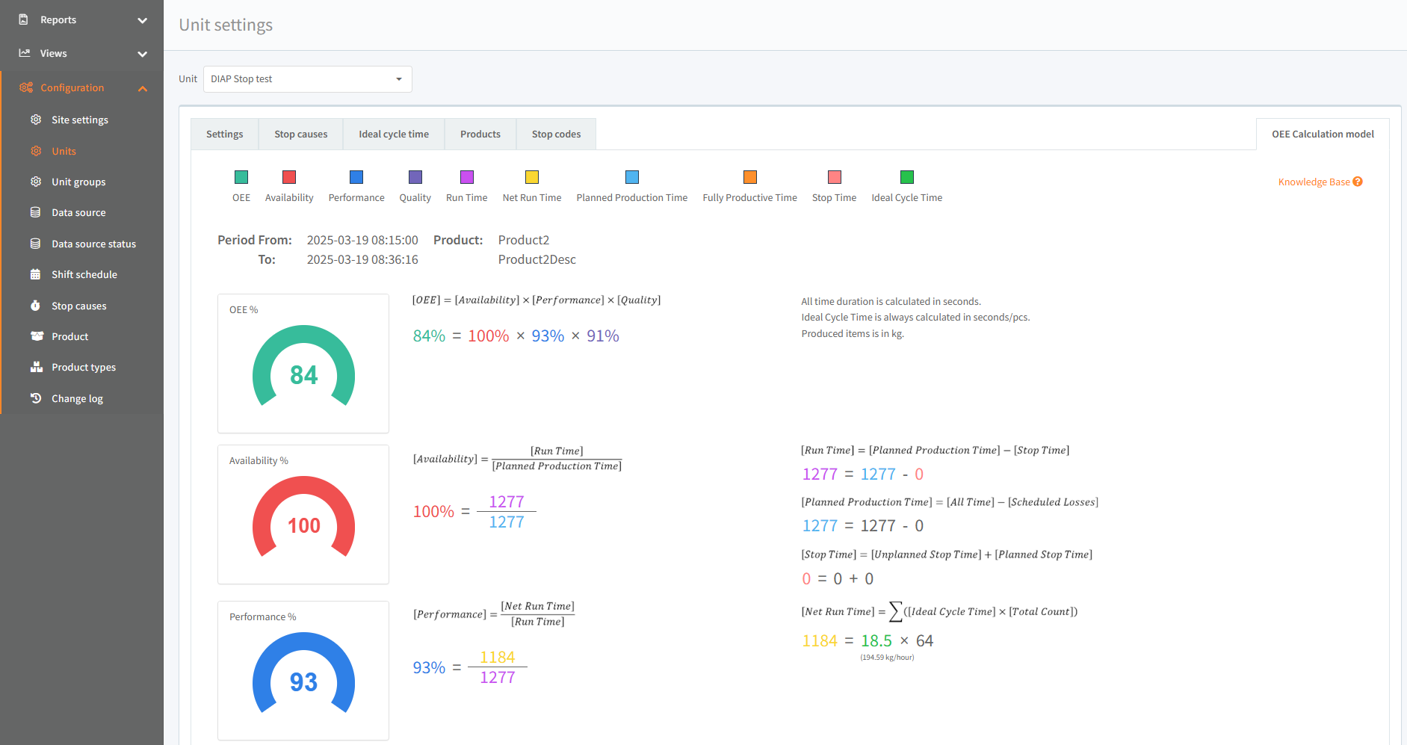
Task: Click the Product types boxes icon
Action: (x=37, y=367)
